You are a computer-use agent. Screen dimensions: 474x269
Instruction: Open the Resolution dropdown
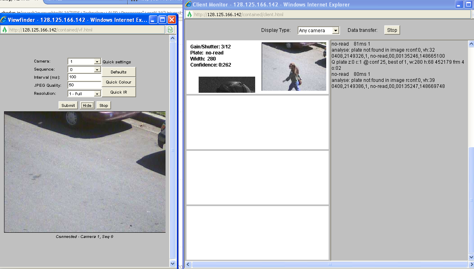(x=97, y=94)
